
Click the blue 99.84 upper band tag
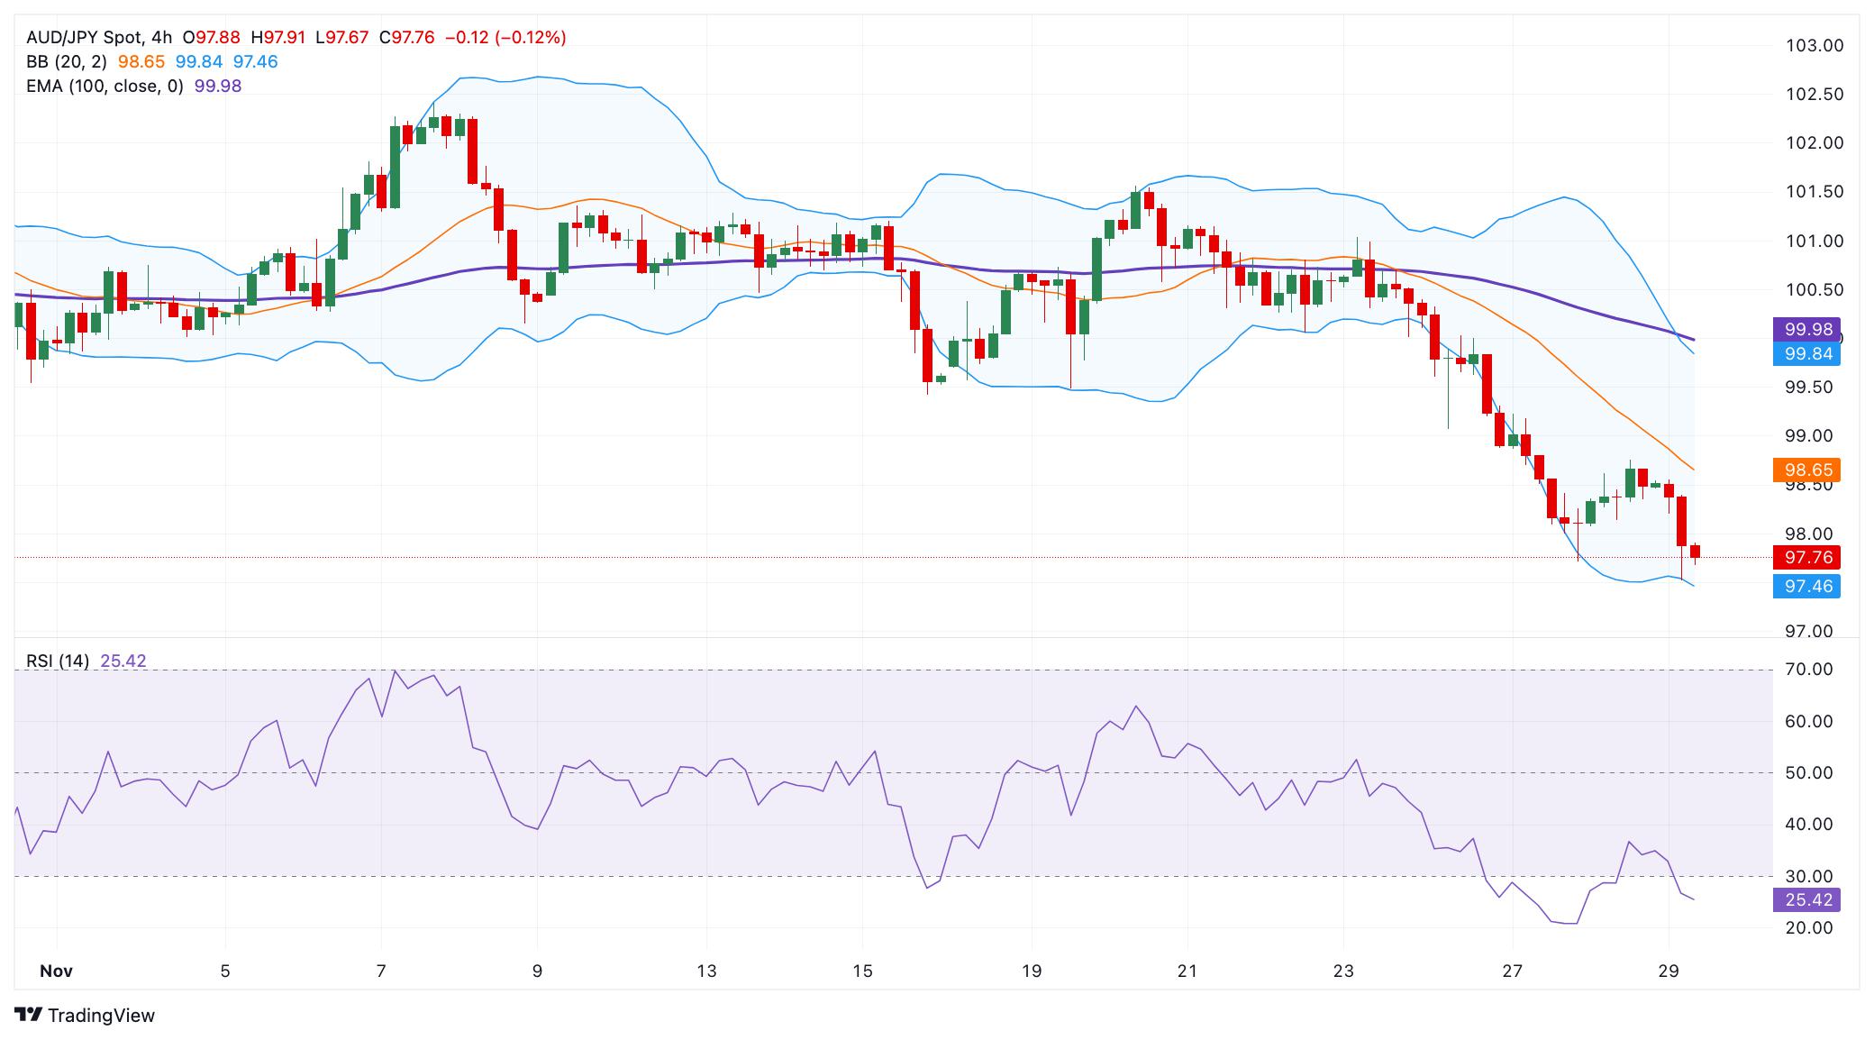[x=1808, y=354]
